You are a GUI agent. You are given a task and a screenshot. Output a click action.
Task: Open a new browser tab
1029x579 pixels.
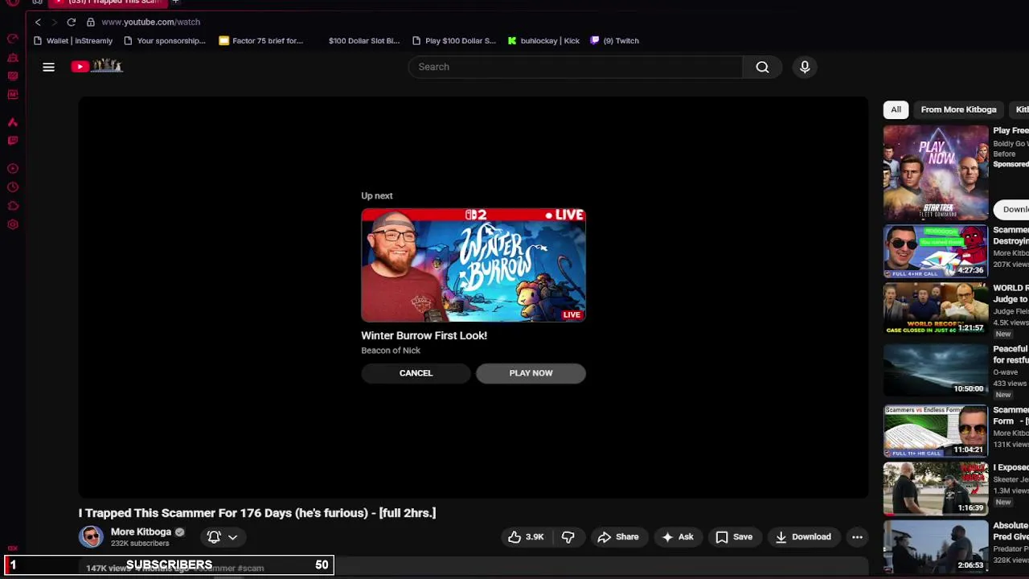click(175, 2)
